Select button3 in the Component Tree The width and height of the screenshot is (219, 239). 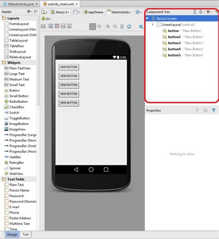pyautogui.click(x=183, y=43)
